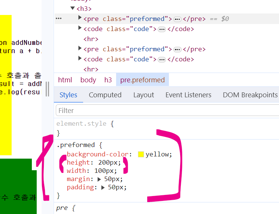Edit the yellow color value text
Image resolution: width=279 pixels, height=214 pixels.
tap(157, 154)
